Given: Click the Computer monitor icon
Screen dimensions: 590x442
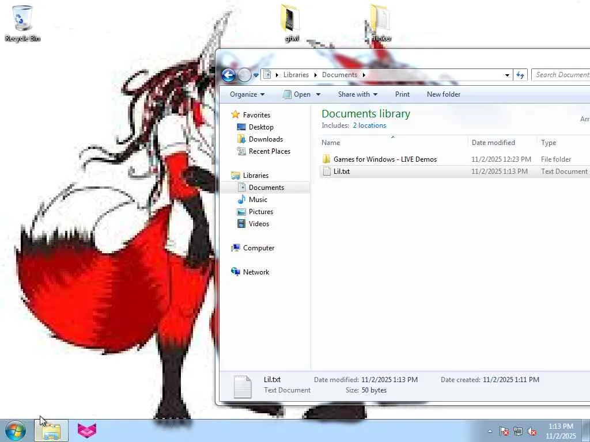Looking at the screenshot, I should point(236,247).
